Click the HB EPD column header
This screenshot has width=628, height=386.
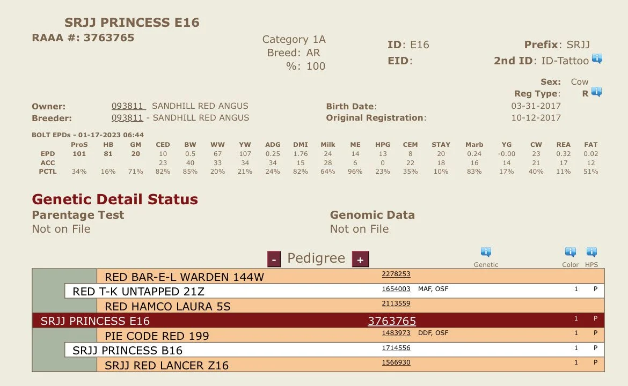108,144
